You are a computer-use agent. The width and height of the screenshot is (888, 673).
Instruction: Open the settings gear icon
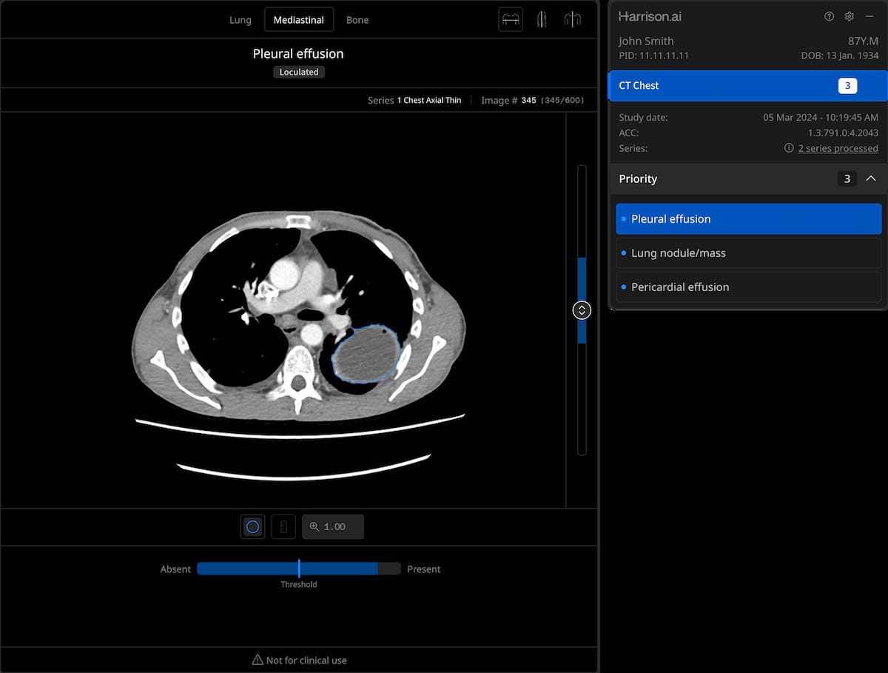click(850, 16)
